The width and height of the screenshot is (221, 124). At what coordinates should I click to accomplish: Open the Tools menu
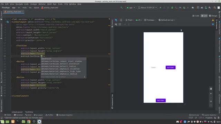tap(60, 4)
